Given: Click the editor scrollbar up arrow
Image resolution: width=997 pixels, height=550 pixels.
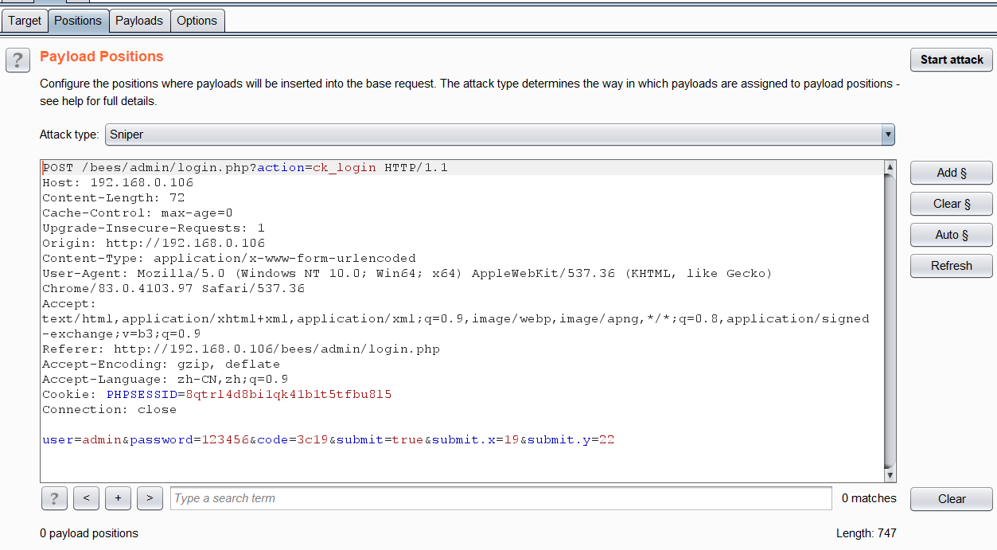Looking at the screenshot, I should (890, 167).
